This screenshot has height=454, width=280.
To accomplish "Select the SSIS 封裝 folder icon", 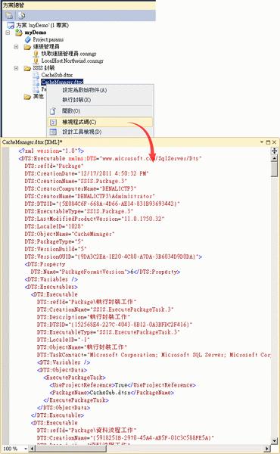I will click(x=27, y=68).
